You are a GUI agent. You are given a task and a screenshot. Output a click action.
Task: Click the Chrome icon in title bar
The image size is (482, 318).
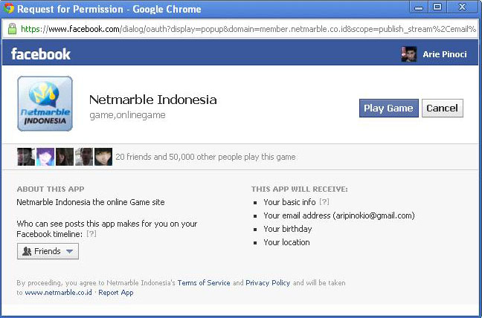point(9,8)
